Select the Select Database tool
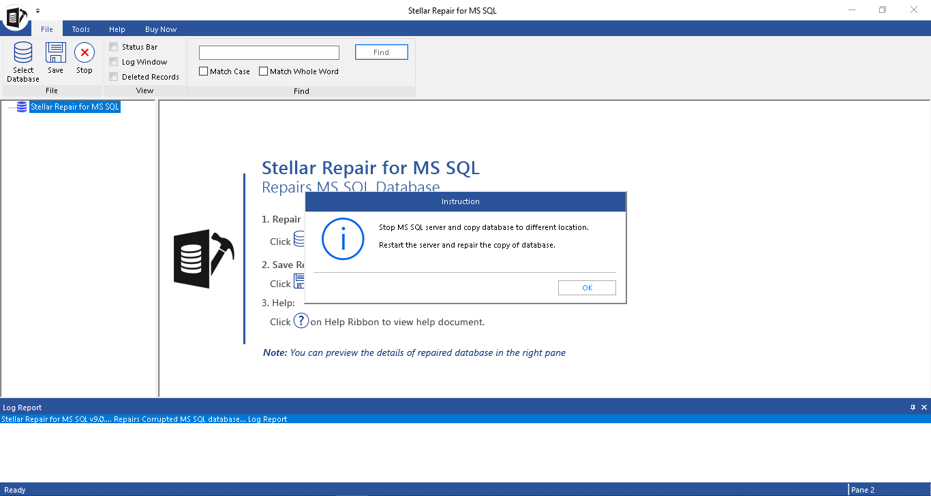The image size is (931, 496). (x=22, y=61)
